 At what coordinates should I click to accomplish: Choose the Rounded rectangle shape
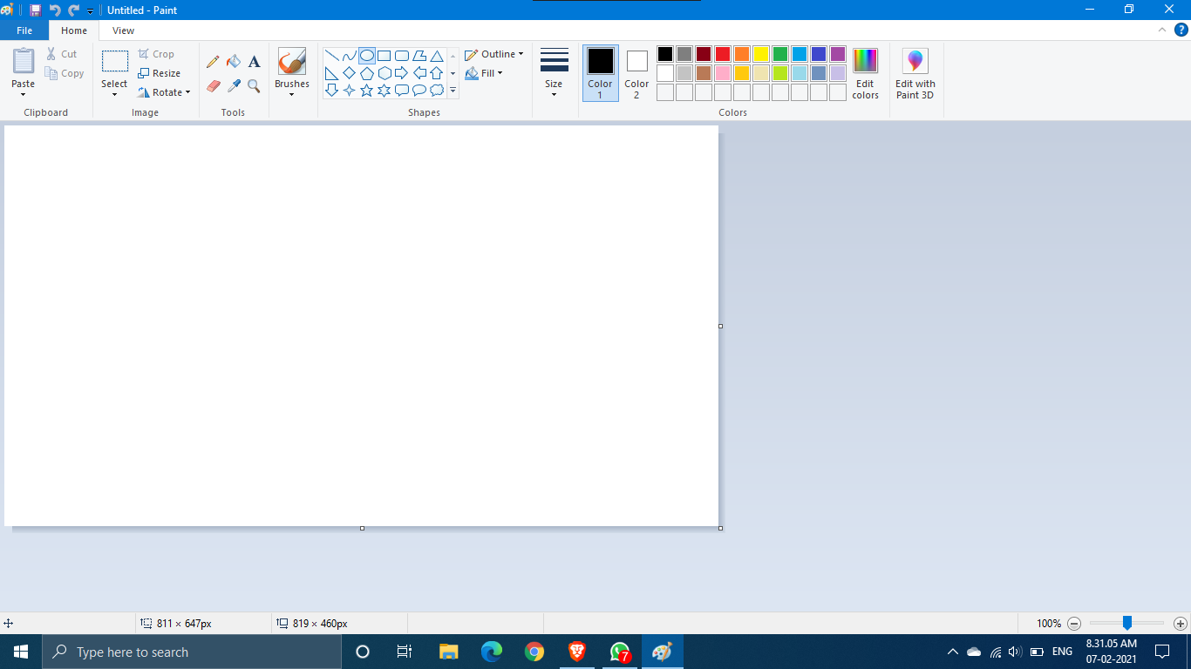coord(402,56)
